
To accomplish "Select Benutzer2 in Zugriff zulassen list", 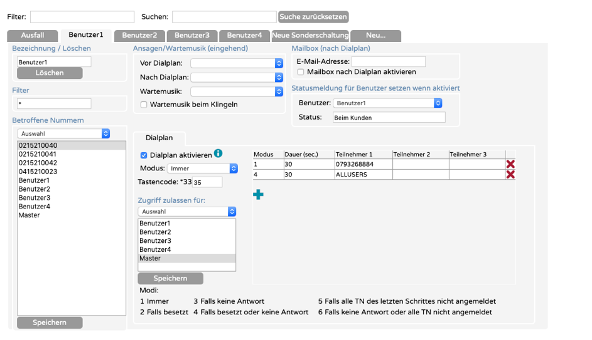I will click(187, 232).
